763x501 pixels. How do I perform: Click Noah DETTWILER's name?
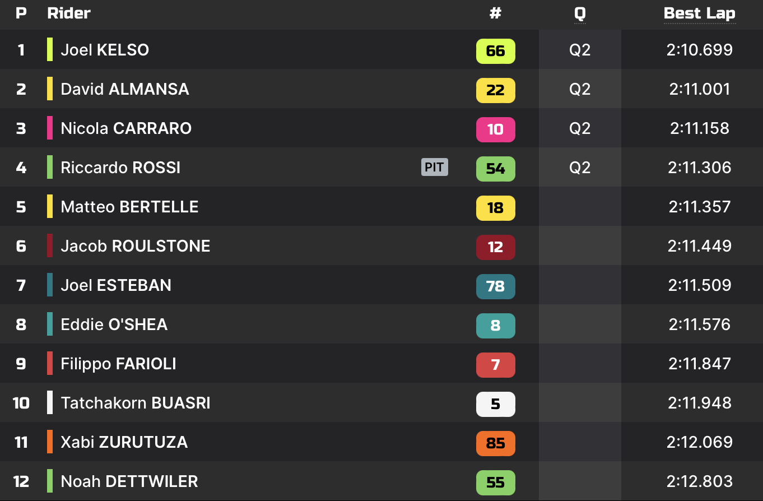click(129, 481)
